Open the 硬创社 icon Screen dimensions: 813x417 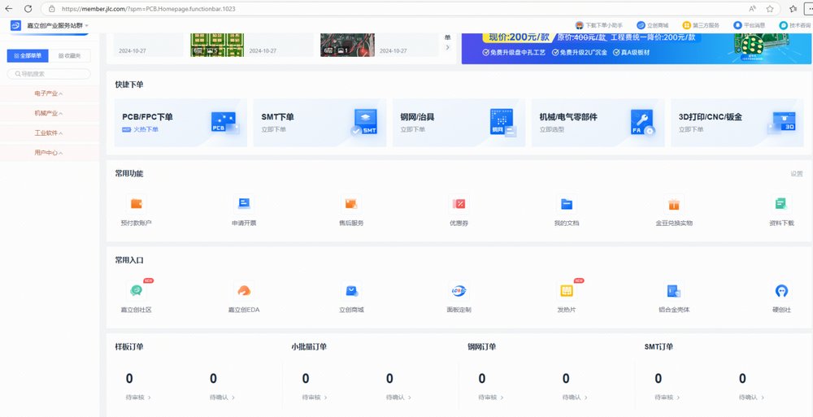pos(781,291)
